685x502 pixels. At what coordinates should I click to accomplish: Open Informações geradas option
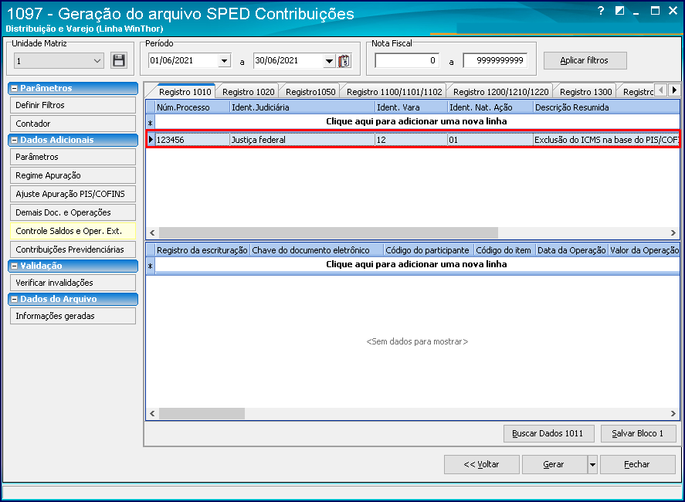[73, 317]
